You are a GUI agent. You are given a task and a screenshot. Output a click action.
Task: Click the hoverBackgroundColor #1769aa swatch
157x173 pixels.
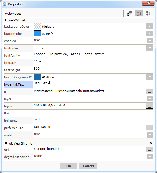pyautogui.click(x=37, y=77)
